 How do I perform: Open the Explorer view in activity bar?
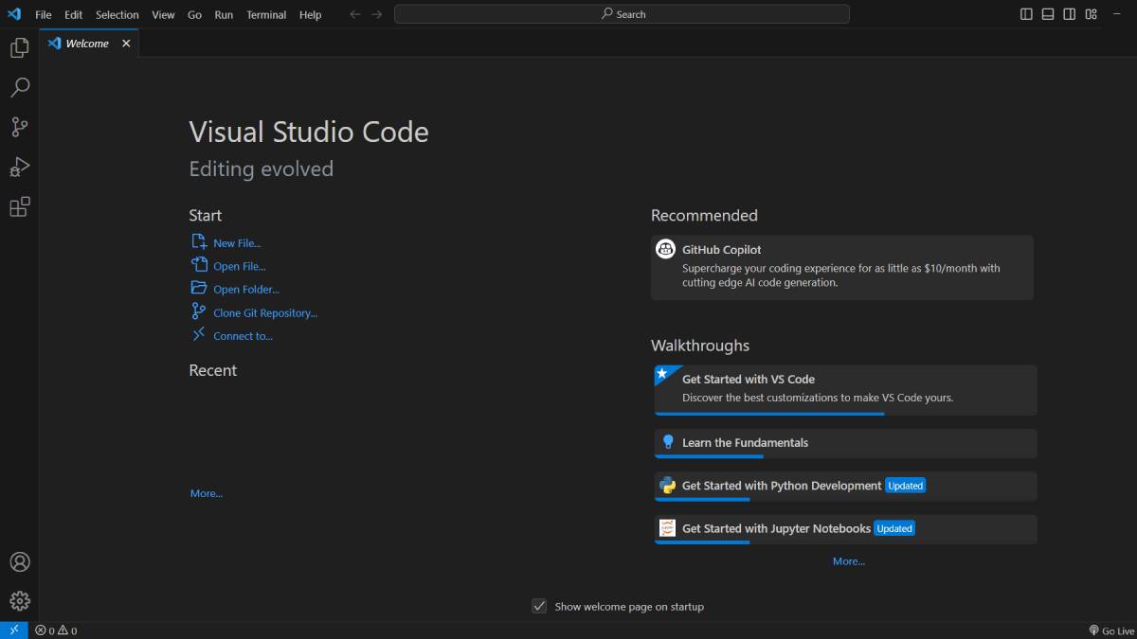(x=19, y=47)
